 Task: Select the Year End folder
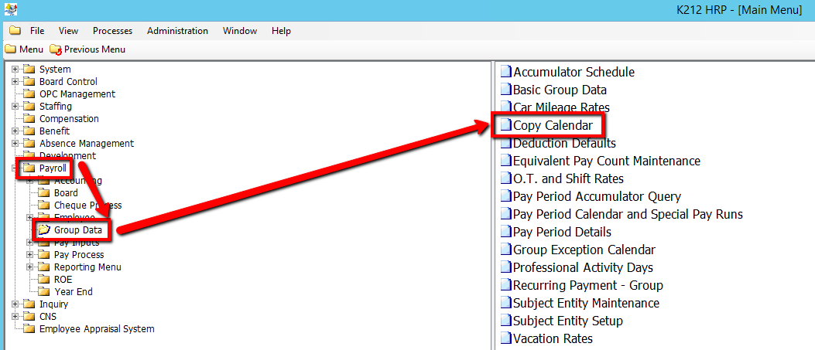point(74,292)
